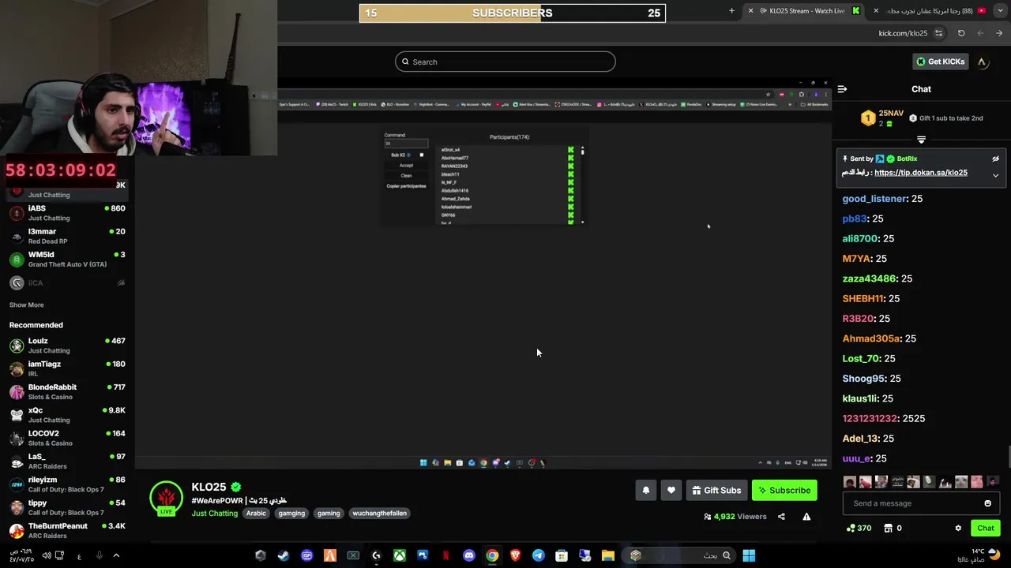The width and height of the screenshot is (1011, 568).
Task: Click the Kick search field
Action: 505,62
